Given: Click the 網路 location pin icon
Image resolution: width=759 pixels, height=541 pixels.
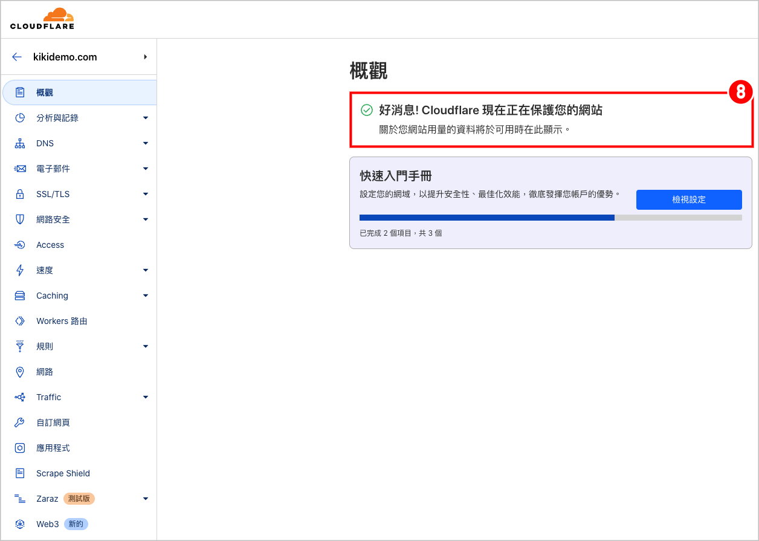Looking at the screenshot, I should pos(20,372).
